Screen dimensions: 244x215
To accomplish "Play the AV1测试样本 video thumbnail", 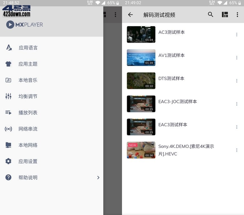I will (141, 58).
